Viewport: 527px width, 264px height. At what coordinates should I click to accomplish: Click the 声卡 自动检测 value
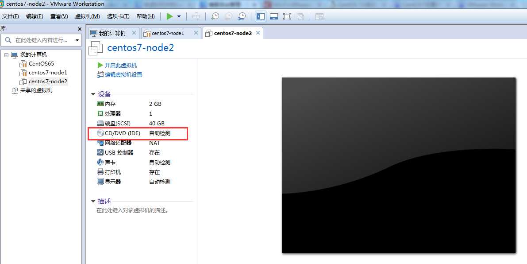160,163
